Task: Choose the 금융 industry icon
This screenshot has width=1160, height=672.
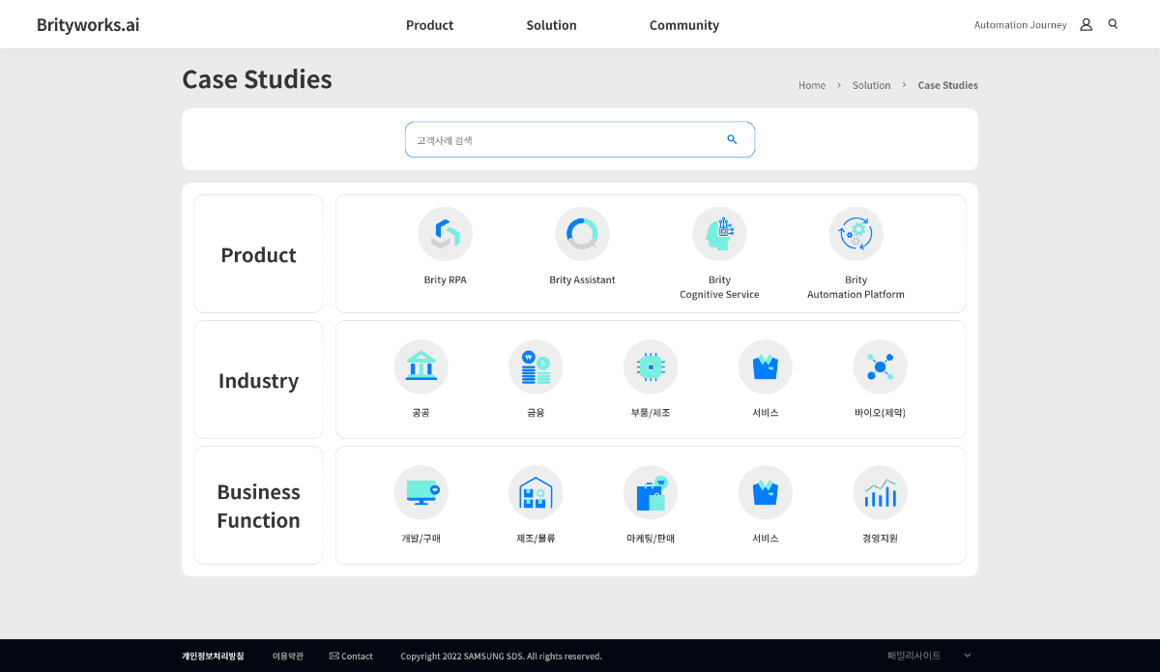Action: point(536,366)
